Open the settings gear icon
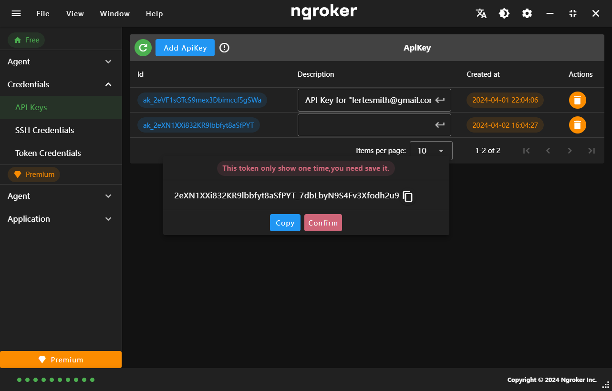612x391 pixels. pyautogui.click(x=527, y=13)
